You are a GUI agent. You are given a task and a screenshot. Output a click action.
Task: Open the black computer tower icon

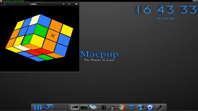tap(103, 107)
